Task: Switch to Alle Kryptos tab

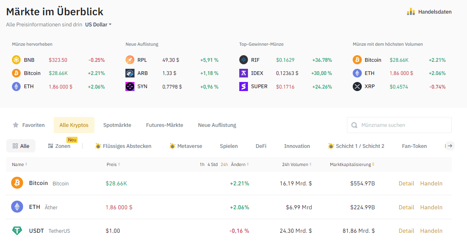Action: tap(74, 125)
